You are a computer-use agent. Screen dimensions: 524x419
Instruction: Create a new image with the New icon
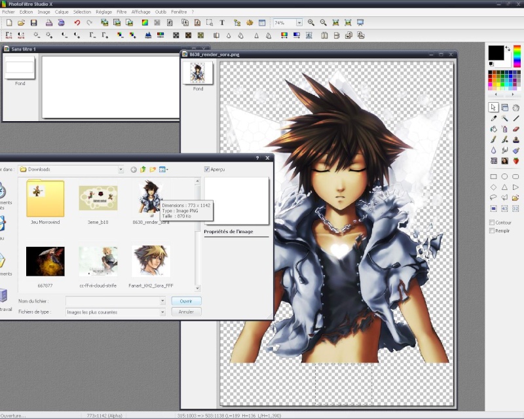pyautogui.click(x=9, y=23)
